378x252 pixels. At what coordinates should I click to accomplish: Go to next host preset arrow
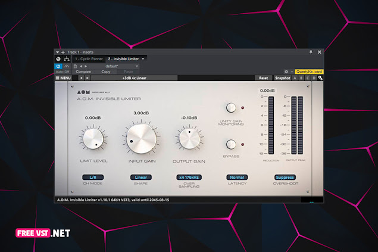coord(86,66)
